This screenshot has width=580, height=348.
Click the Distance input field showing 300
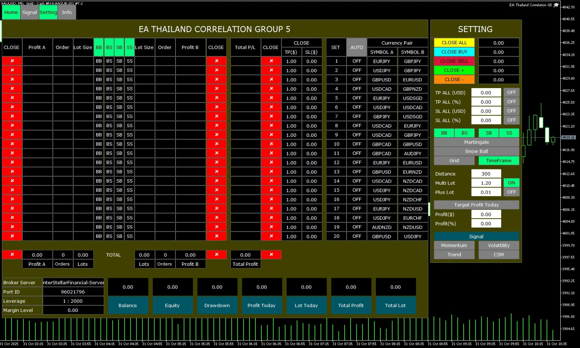[x=486, y=174]
